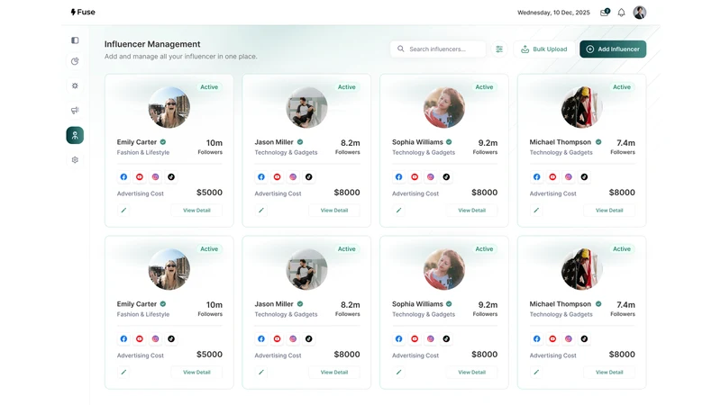Click the Add Influencer button
721x405 pixels.
613,49
